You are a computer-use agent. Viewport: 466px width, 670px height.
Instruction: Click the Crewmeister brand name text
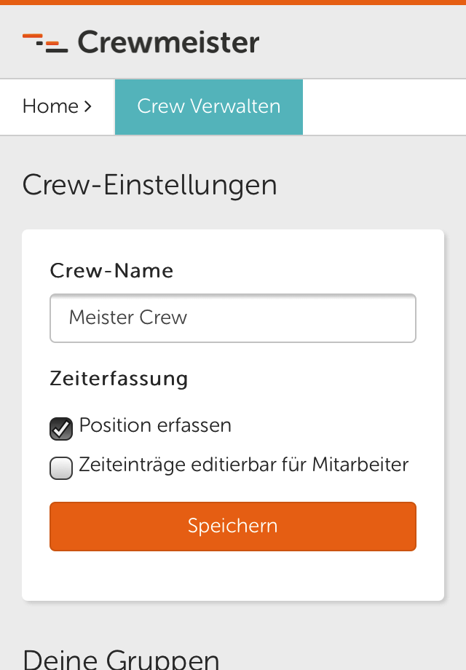pos(168,42)
